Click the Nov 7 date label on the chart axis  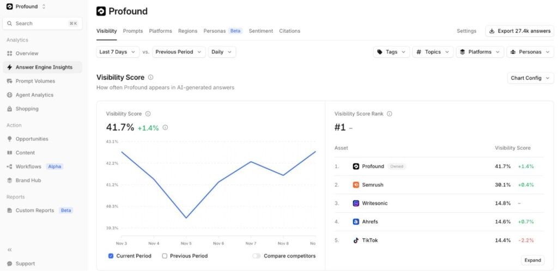[251, 243]
